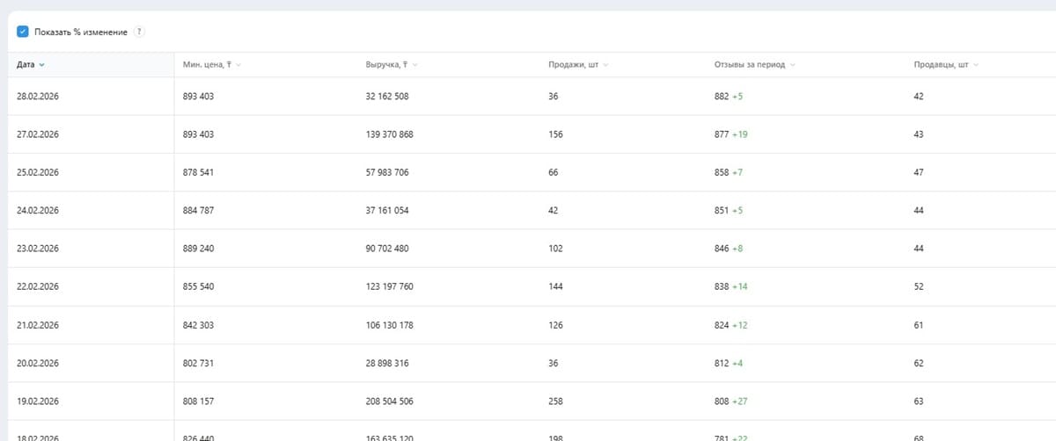Click revenue value 28 898 316
The width and height of the screenshot is (1056, 441).
pyautogui.click(x=387, y=364)
